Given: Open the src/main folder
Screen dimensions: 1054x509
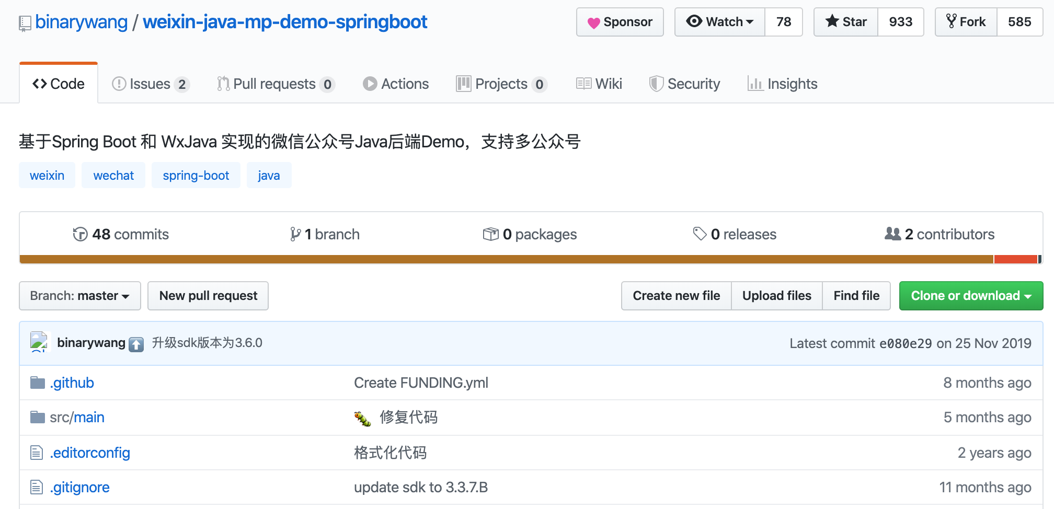Looking at the screenshot, I should point(77,417).
